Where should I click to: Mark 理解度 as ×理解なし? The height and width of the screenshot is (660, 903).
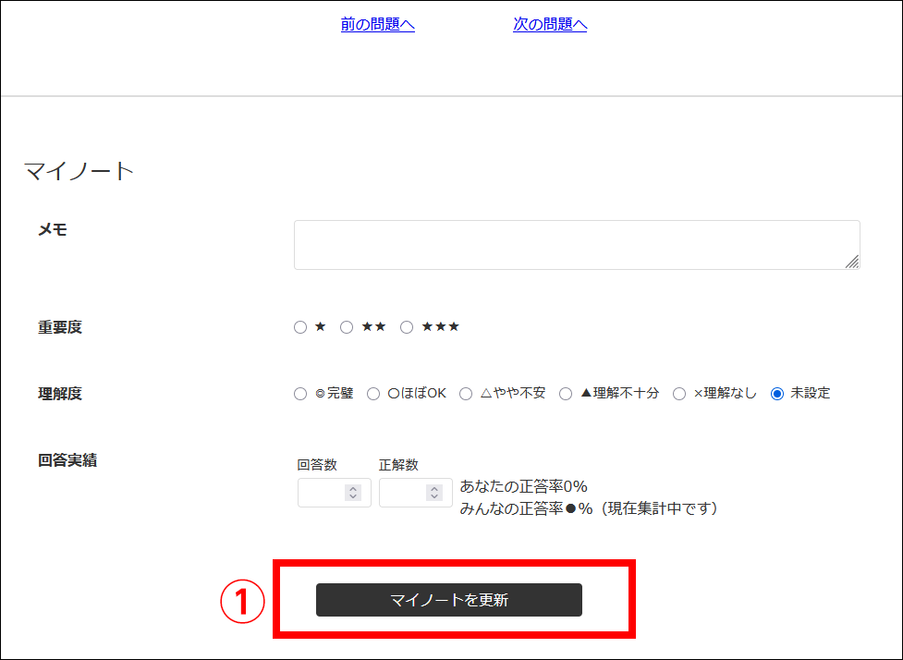pos(679,394)
